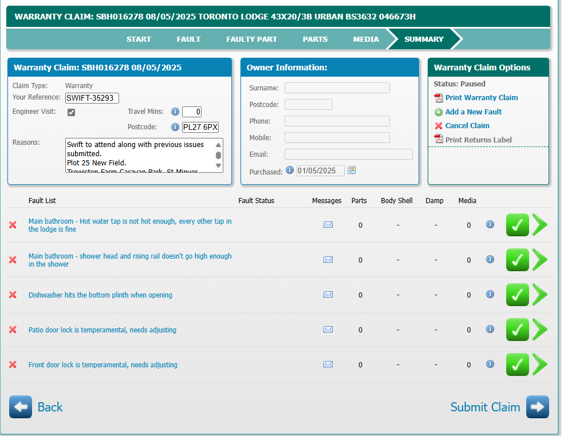Open calendar picker next to Purchased date
The image size is (568, 436).
pyautogui.click(x=352, y=171)
